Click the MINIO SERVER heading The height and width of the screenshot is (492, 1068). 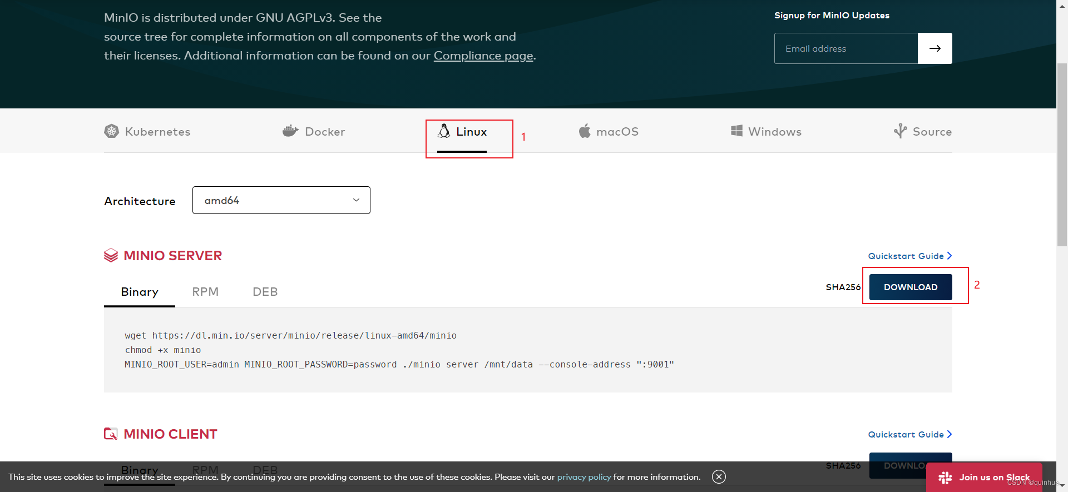click(x=173, y=256)
